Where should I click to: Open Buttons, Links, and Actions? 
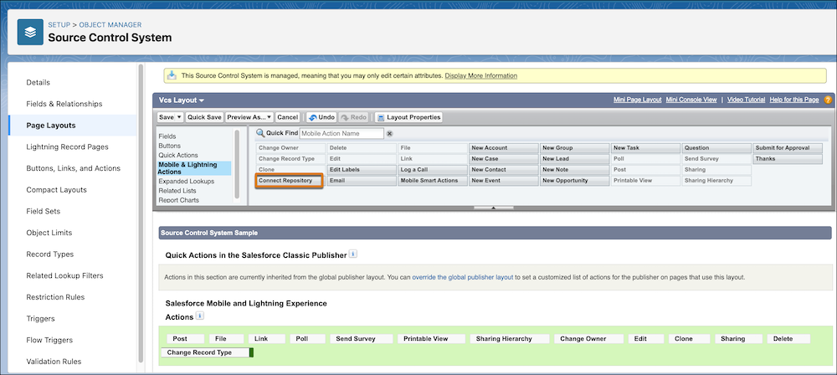pyautogui.click(x=73, y=168)
